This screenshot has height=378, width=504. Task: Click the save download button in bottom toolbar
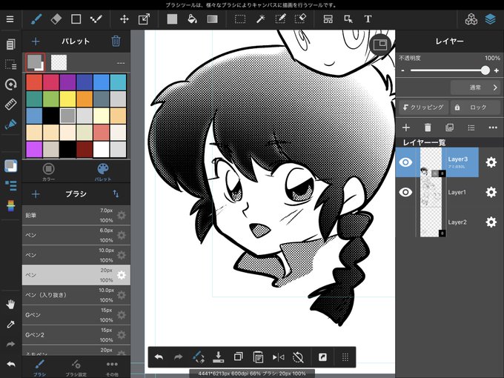pos(218,357)
